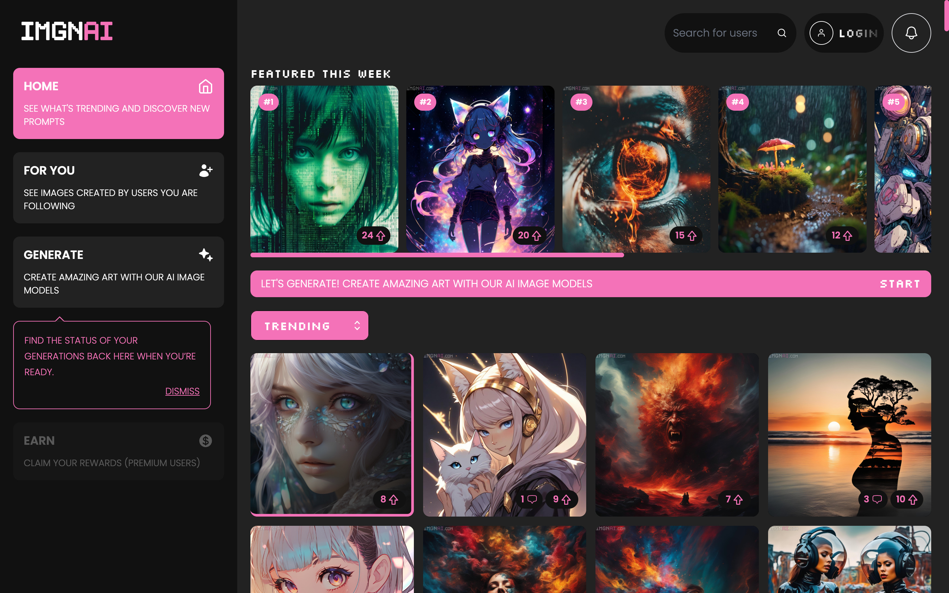This screenshot has height=593, width=949.
Task: Click the IMGNAI logo
Action: [67, 31]
